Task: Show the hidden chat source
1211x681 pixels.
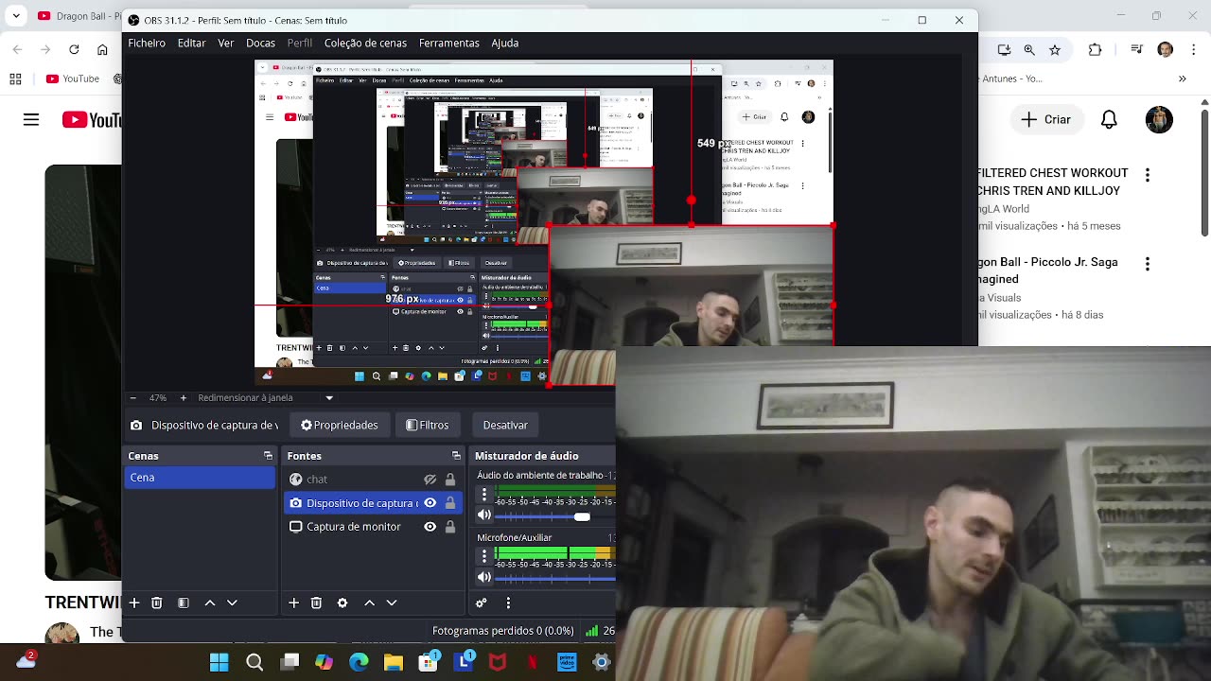Action: (430, 480)
